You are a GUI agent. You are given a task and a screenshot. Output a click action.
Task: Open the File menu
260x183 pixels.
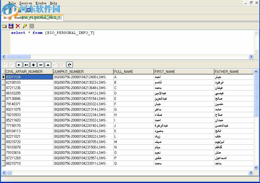[x=12, y=3]
